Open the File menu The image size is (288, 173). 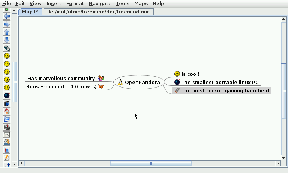[6, 4]
